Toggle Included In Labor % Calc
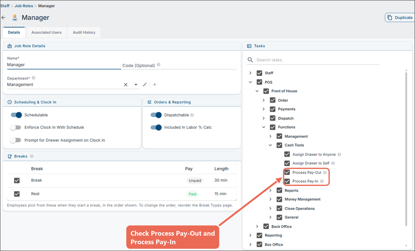 156,127
